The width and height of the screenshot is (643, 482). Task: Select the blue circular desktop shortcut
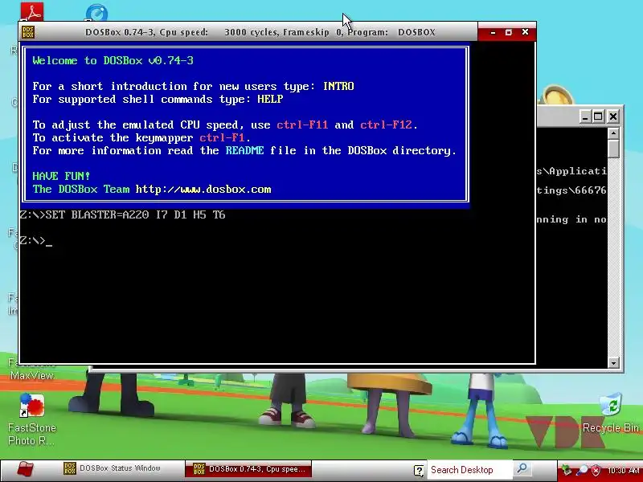[x=96, y=13]
